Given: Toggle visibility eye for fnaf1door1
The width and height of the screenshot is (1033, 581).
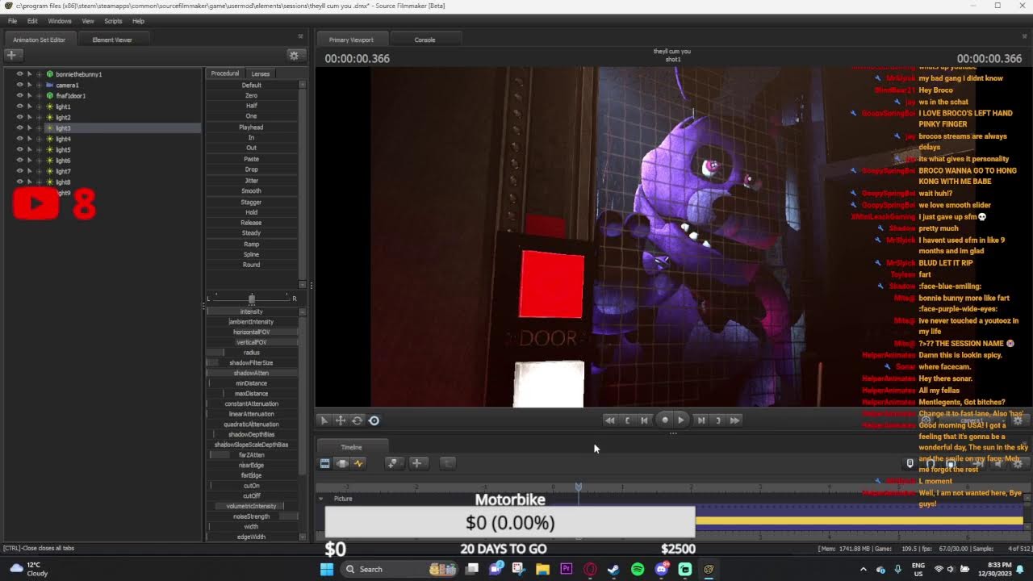Looking at the screenshot, I should click(x=19, y=95).
